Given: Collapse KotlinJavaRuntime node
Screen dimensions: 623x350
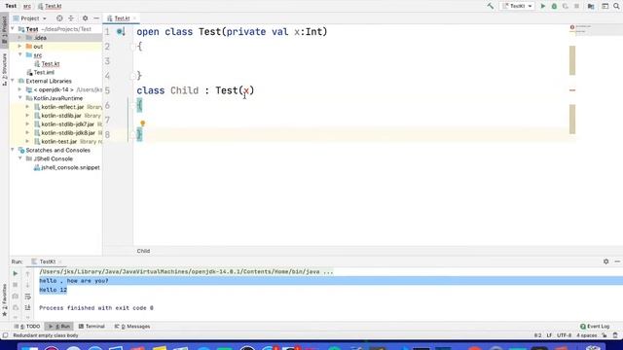Looking at the screenshot, I should click(19, 98).
